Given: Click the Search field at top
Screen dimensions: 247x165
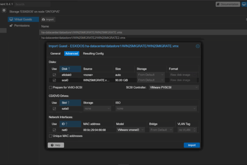Looking at the screenshot, I should pyautogui.click(x=32, y=4).
